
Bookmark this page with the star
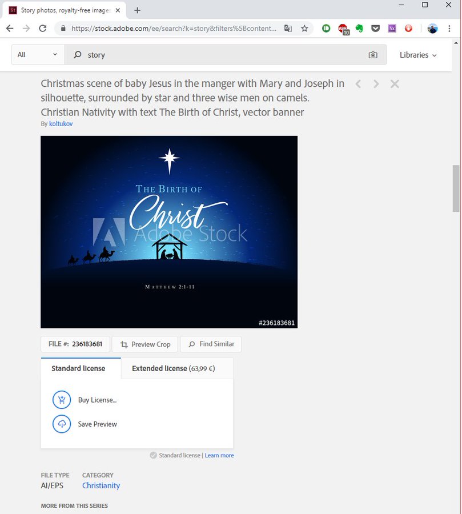(x=304, y=29)
